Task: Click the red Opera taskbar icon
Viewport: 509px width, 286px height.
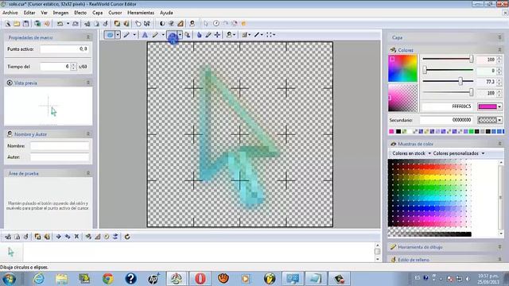Action: click(x=200, y=279)
